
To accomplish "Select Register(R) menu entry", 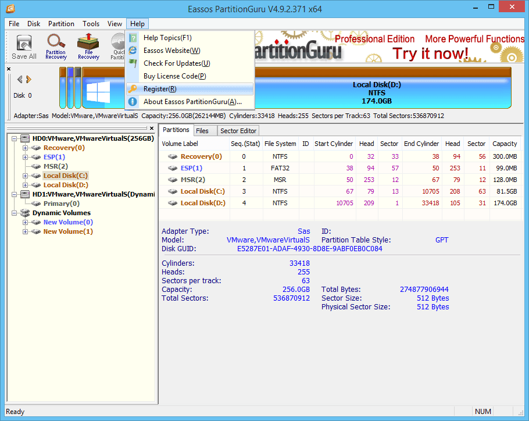I will [190, 89].
